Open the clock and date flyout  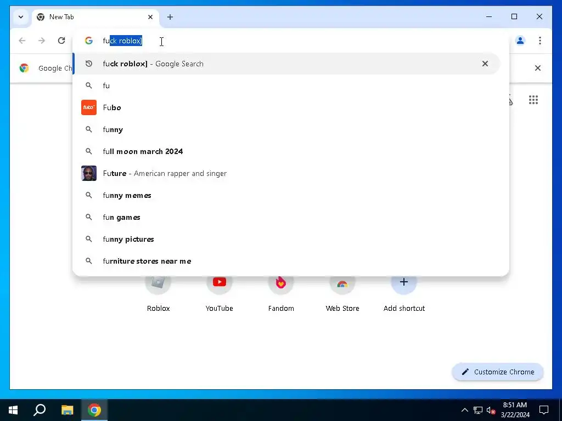point(515,410)
